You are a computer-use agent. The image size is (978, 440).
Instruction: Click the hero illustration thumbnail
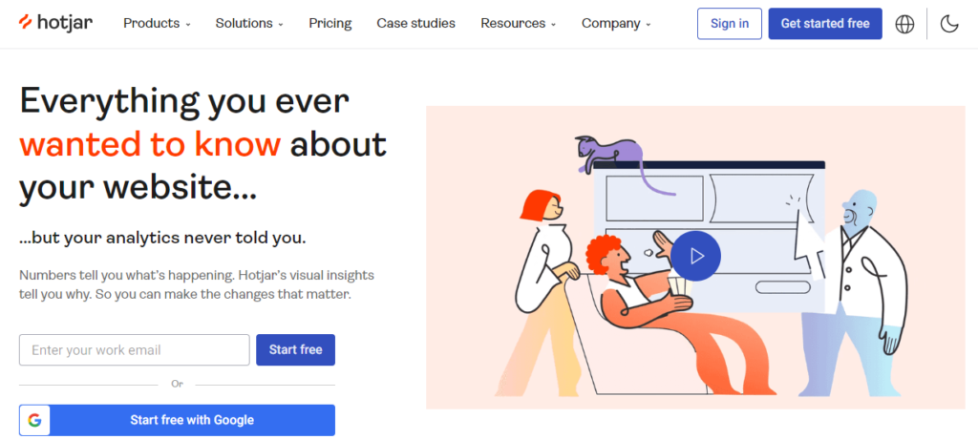coord(695,258)
